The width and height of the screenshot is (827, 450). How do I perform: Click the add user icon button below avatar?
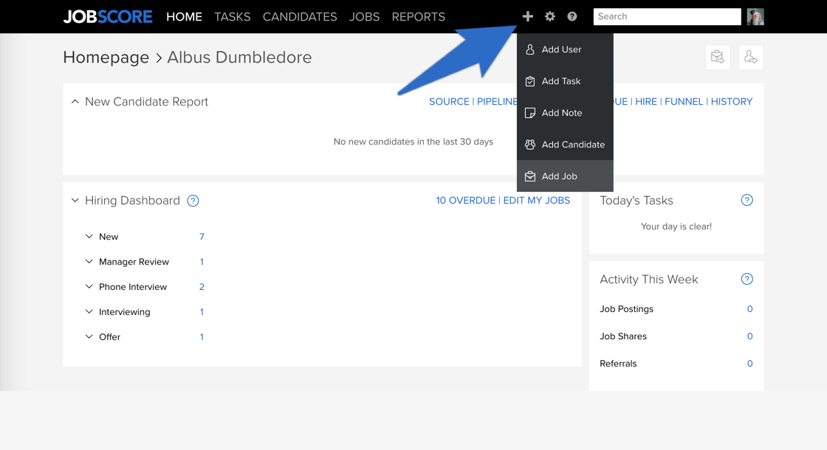[751, 57]
